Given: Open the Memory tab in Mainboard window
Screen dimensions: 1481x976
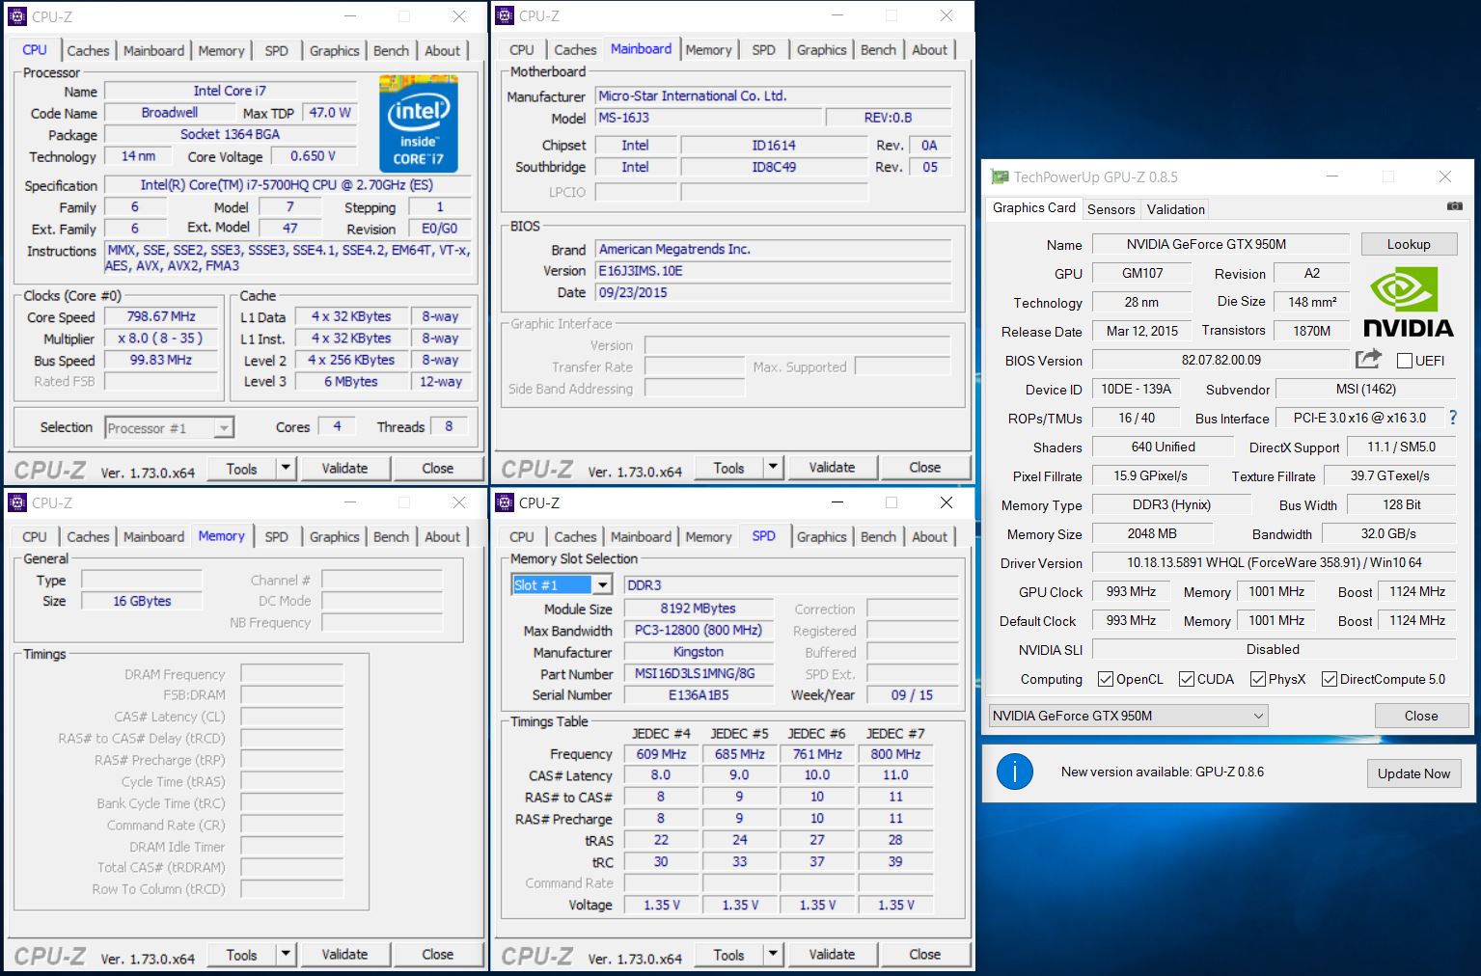Looking at the screenshot, I should [x=708, y=49].
